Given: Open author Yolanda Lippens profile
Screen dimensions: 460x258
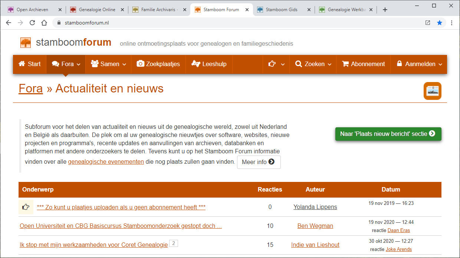Looking at the screenshot, I should (315, 207).
